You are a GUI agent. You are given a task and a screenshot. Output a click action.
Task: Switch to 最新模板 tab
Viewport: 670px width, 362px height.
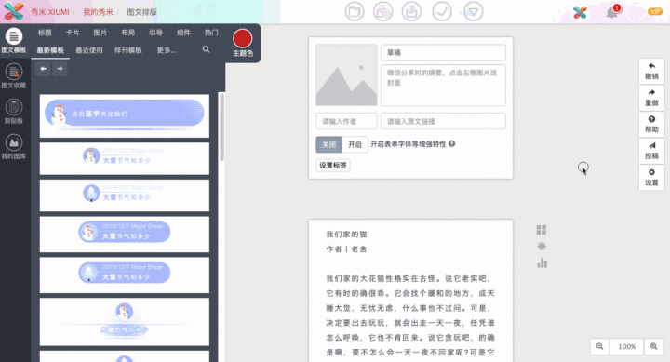coord(50,50)
